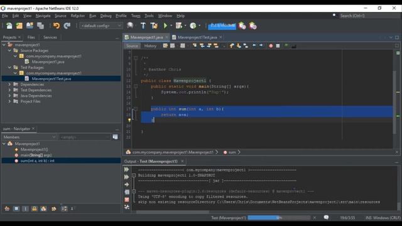Toggle Show Static Members filter in Navigator
The height and width of the screenshot is (226, 402).
pos(25,208)
